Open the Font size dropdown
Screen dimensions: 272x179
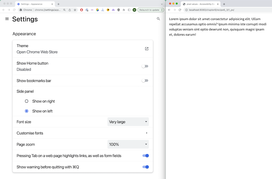click(128, 122)
